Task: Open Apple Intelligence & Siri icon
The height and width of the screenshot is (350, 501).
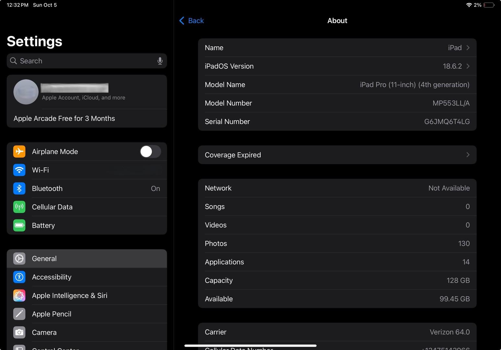Action: pos(19,296)
